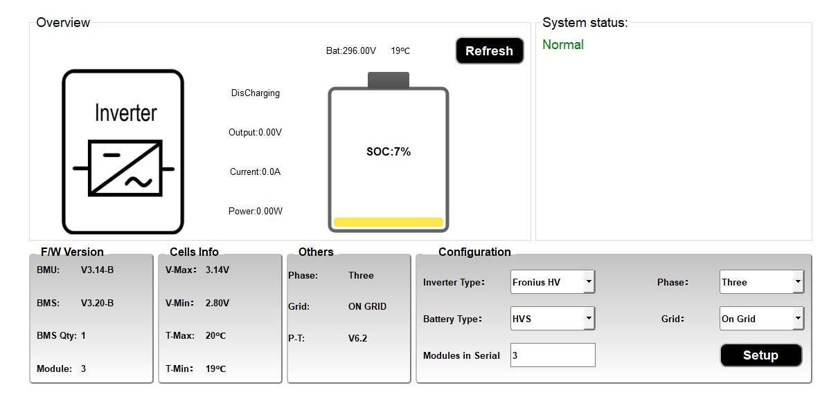Click the Normal system status text
Screen dimensions: 820x401
[x=563, y=45]
